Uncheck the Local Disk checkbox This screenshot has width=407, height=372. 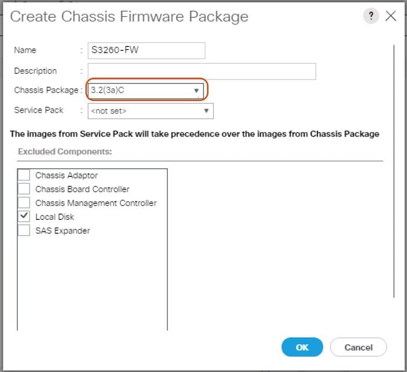[24, 216]
